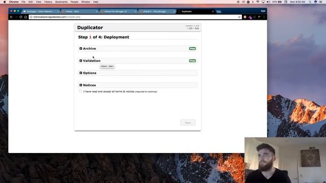Open the Duplicator help link
The image size is (326, 183).
pyautogui.click(x=197, y=28)
